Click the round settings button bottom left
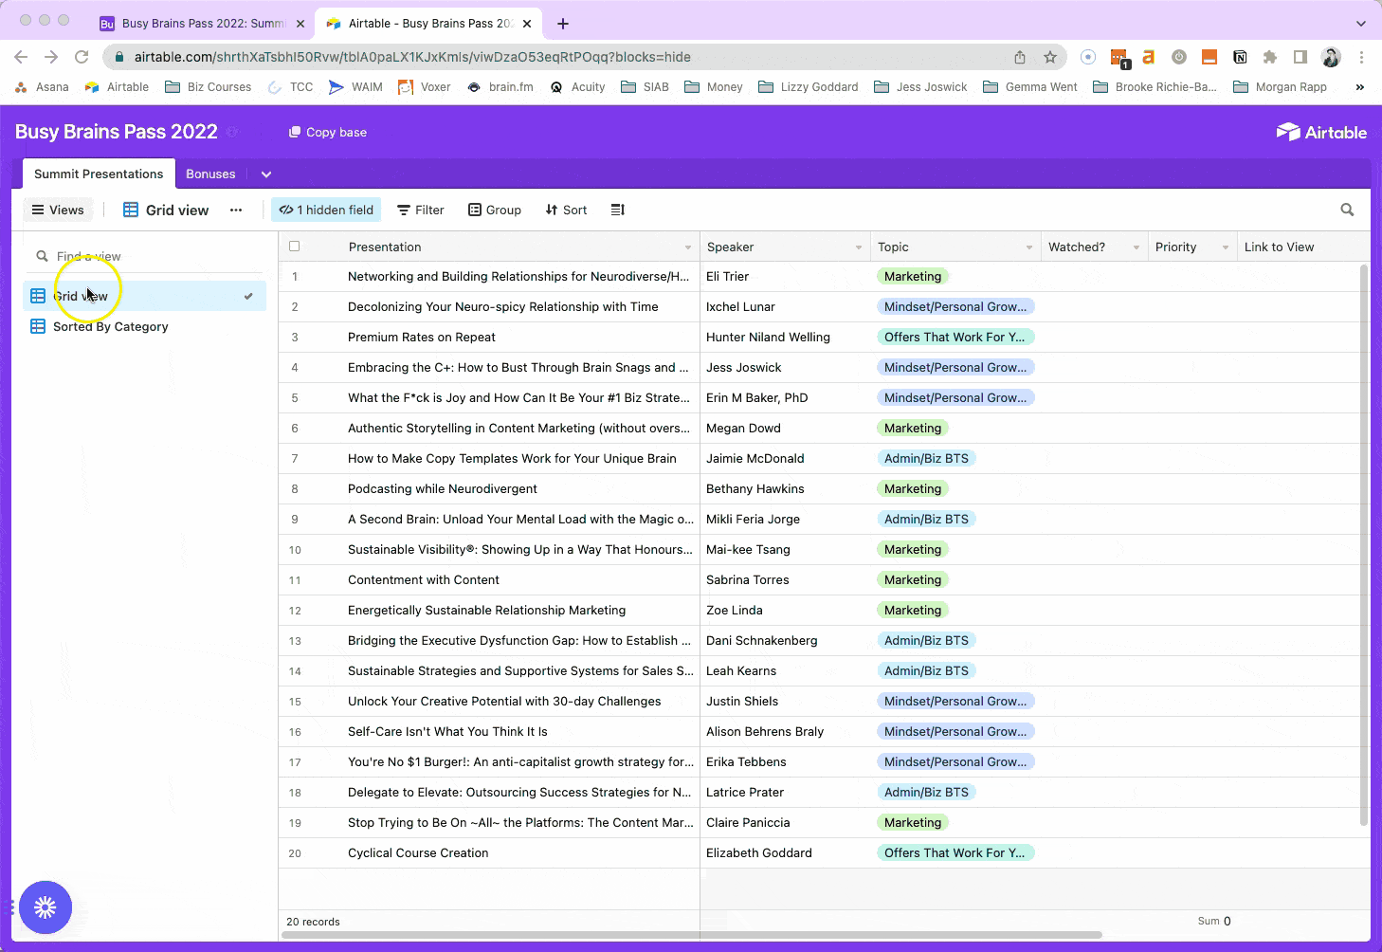The width and height of the screenshot is (1382, 952). click(45, 907)
